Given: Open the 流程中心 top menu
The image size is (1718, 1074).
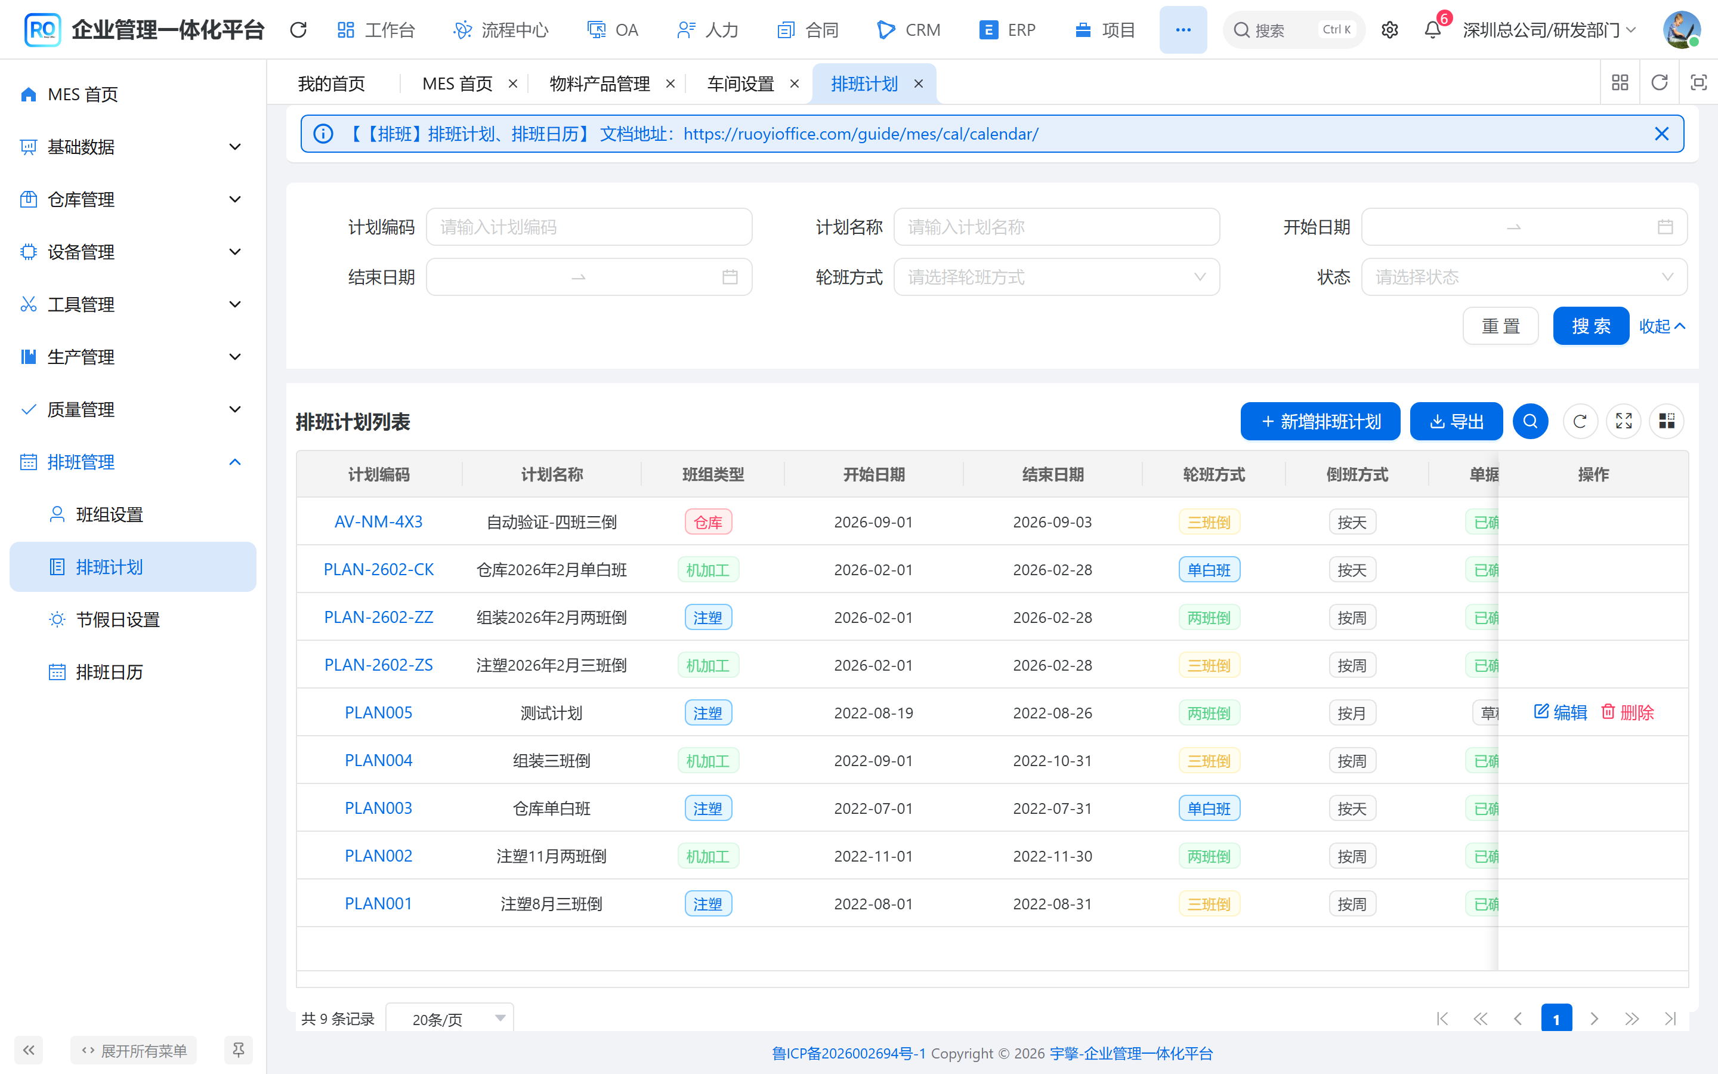Looking at the screenshot, I should point(501,30).
